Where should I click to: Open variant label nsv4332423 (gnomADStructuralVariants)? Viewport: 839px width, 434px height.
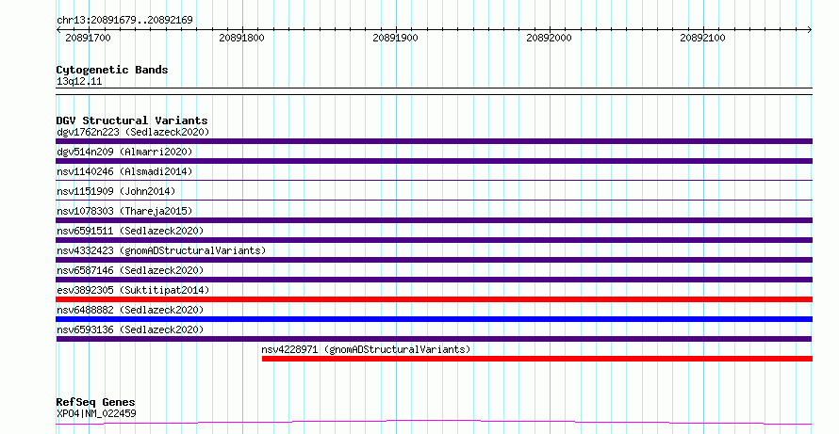click(161, 250)
